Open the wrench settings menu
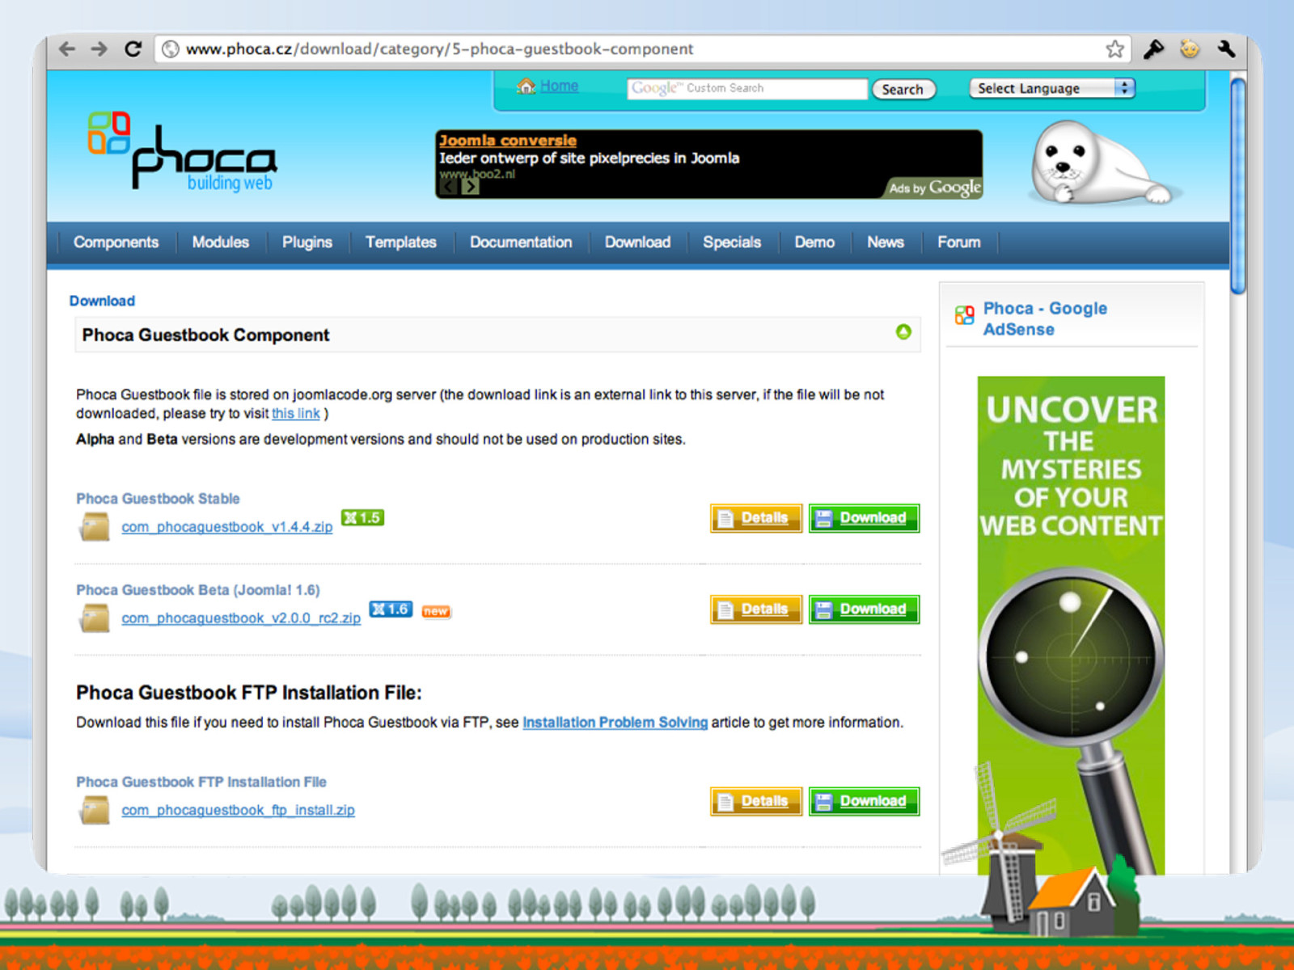Viewport: 1294px width, 970px height. [x=1226, y=48]
